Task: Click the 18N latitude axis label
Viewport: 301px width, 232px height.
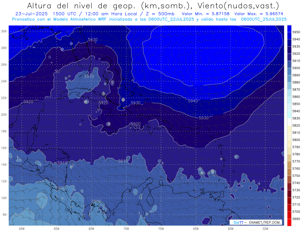Action: click(4, 131)
